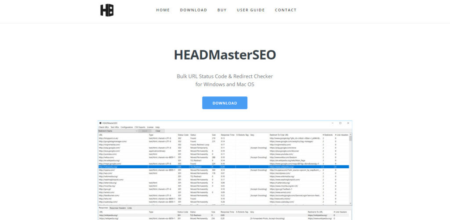450x220 pixels.
Task: Select the http://maps.google.com/ row
Action: pyautogui.click(x=224, y=163)
